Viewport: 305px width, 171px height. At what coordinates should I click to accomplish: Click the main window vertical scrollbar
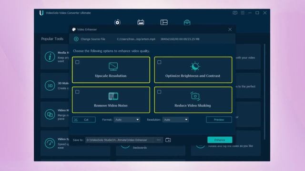[264, 92]
